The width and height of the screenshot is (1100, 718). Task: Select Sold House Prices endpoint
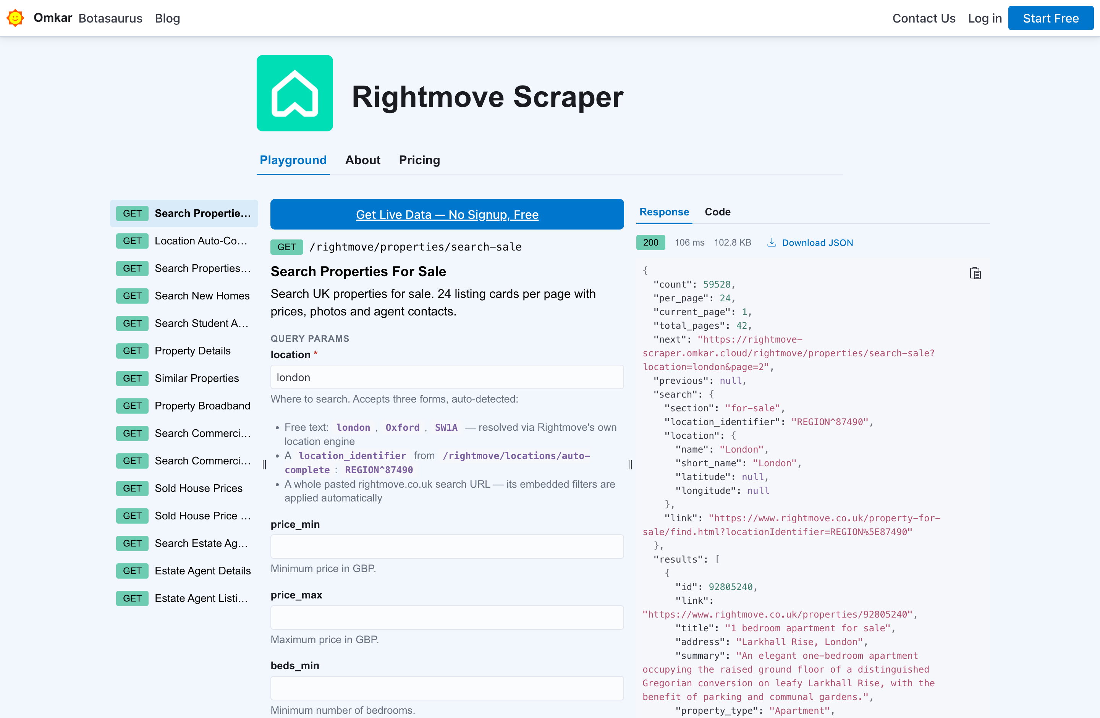click(183, 488)
